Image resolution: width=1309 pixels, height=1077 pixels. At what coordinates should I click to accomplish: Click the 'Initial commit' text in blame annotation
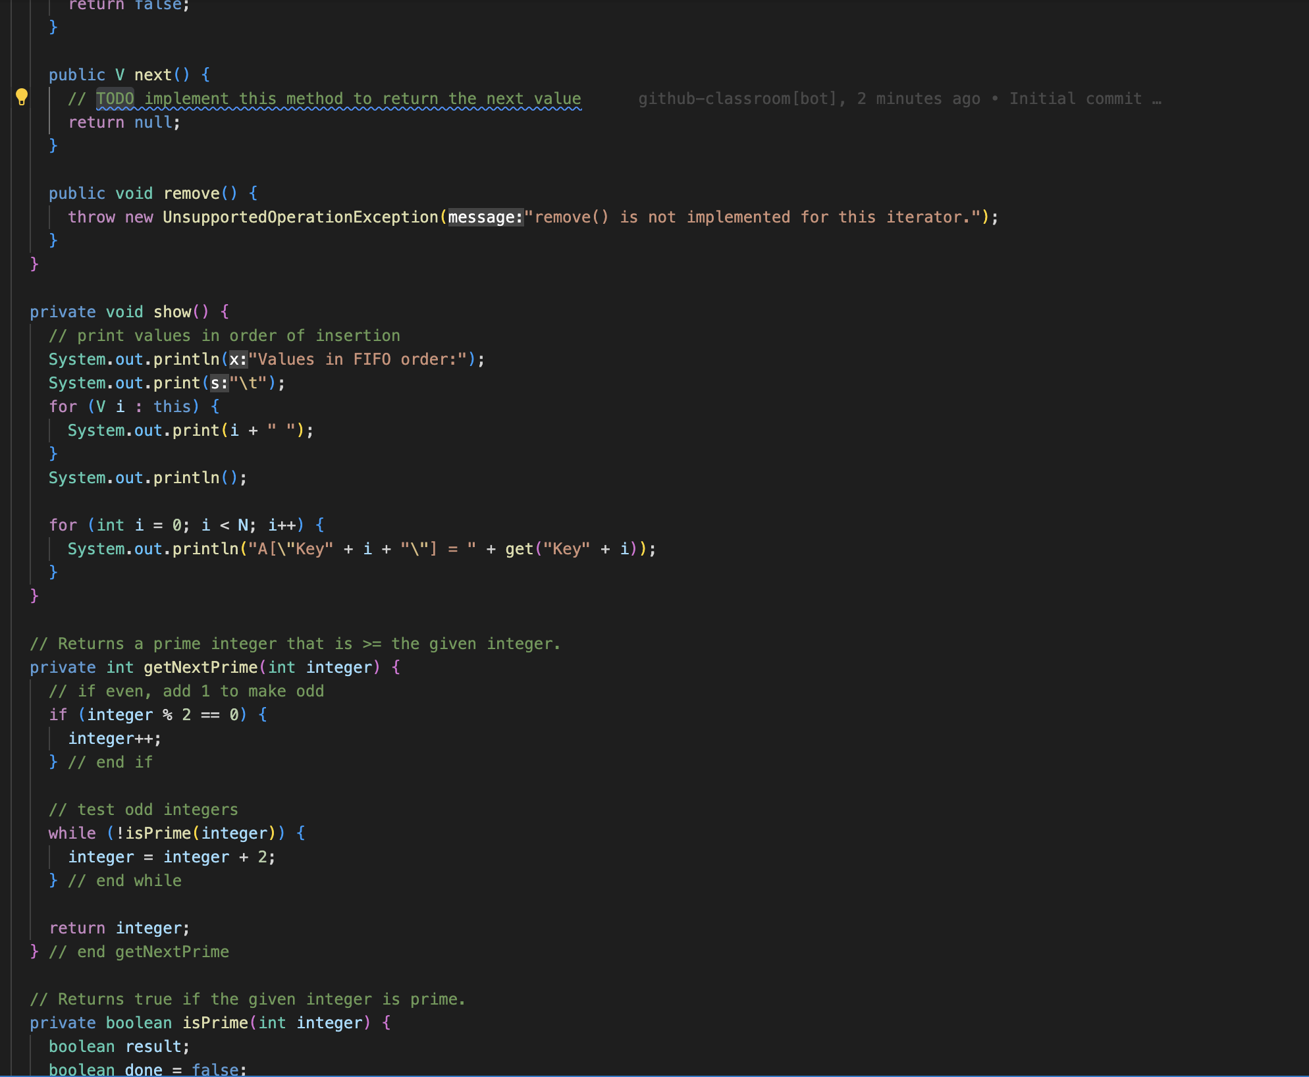[x=1075, y=99]
